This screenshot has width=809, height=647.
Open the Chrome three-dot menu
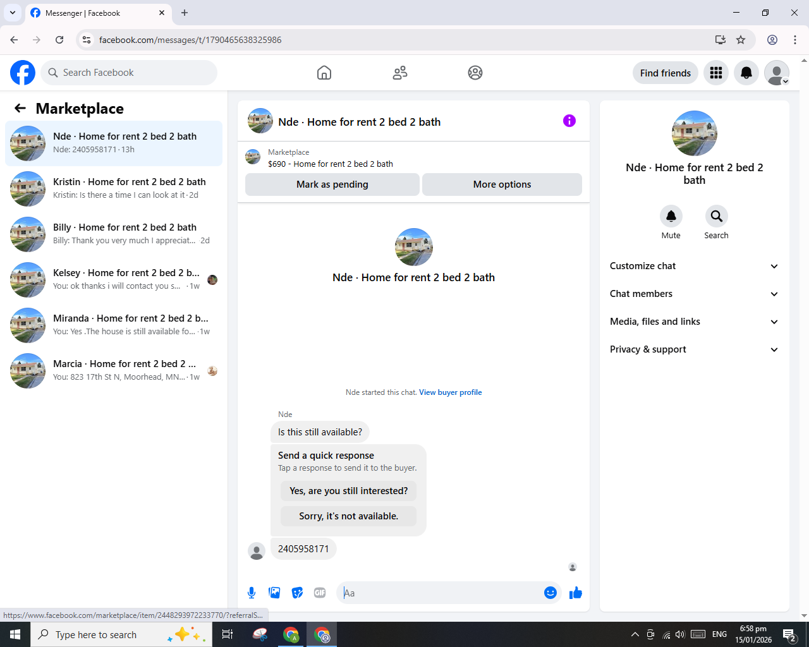pyautogui.click(x=795, y=40)
